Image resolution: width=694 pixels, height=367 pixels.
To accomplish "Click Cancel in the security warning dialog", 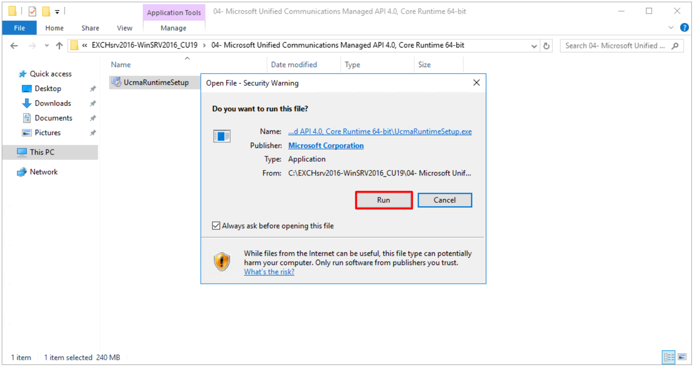I will pyautogui.click(x=445, y=200).
